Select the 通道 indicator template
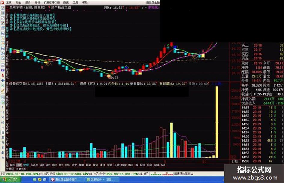Viewport: 284px width, 183px height. (102, 165)
